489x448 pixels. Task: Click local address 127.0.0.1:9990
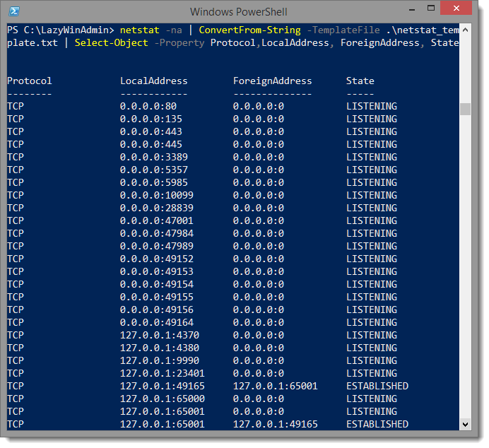160,361
